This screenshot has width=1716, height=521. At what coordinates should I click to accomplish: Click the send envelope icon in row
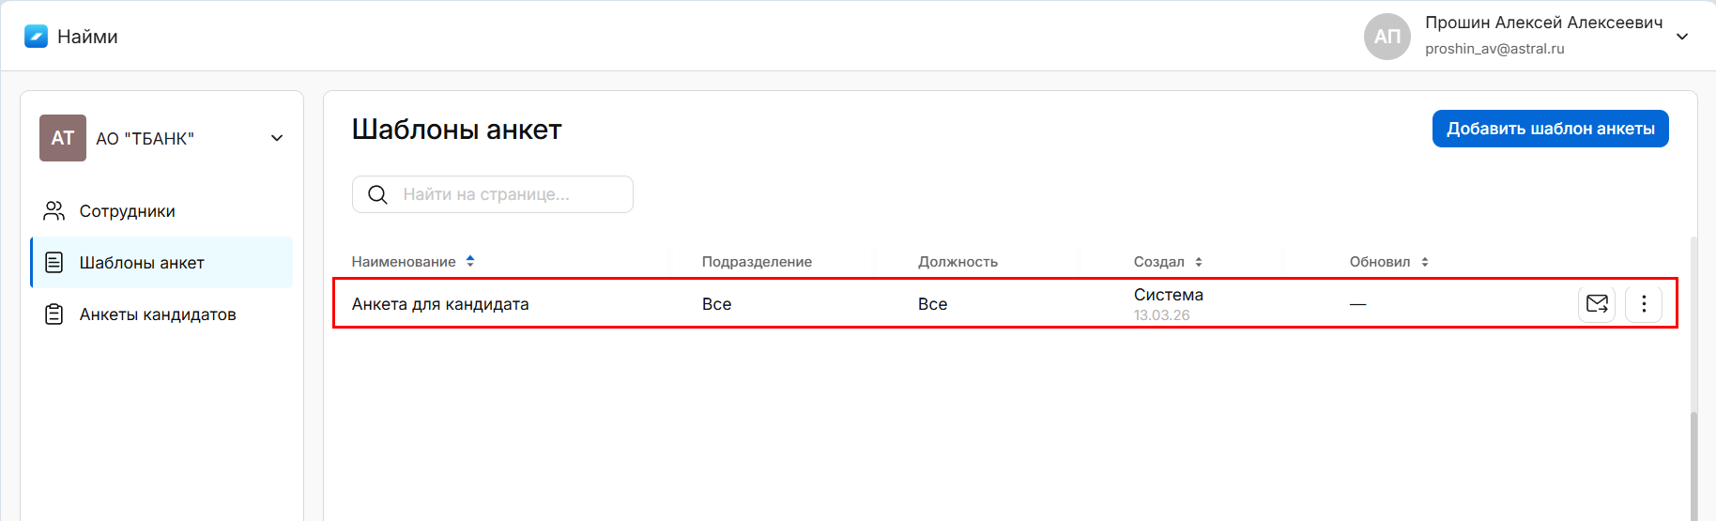point(1596,303)
